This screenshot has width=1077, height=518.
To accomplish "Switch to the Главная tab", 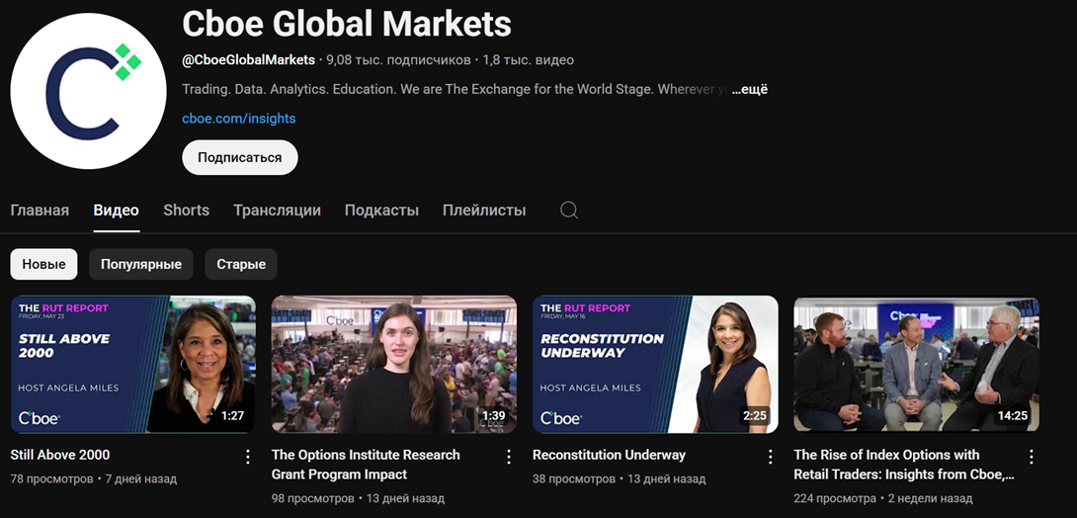I will (40, 211).
